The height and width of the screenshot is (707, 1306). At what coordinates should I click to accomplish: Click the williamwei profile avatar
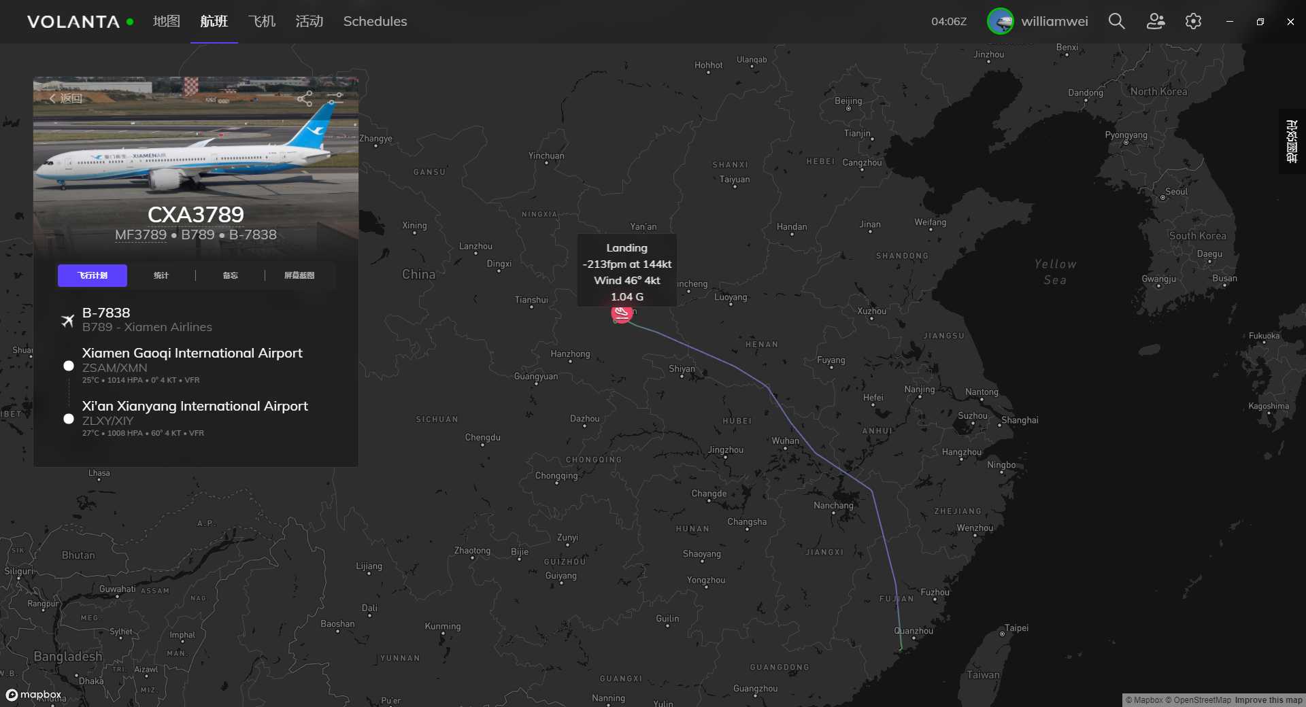pyautogui.click(x=1000, y=21)
